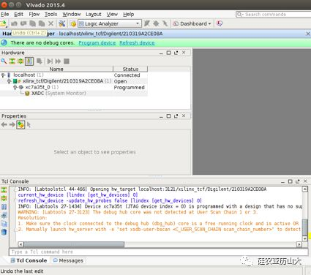
Task: Switch to the Messages tab
Action: tap(68, 260)
